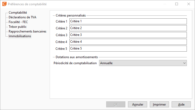Select Comptabilité in the preferences tree
This screenshot has width=195, height=110.
tap(18, 13)
